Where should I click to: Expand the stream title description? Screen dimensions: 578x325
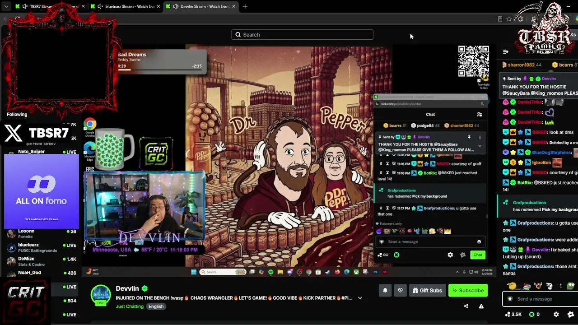pyautogui.click(x=360, y=298)
